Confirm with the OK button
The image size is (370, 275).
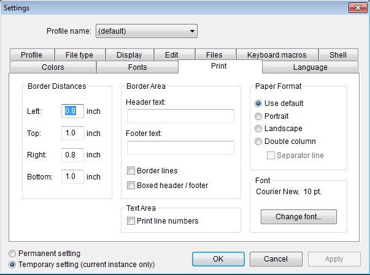(218, 259)
